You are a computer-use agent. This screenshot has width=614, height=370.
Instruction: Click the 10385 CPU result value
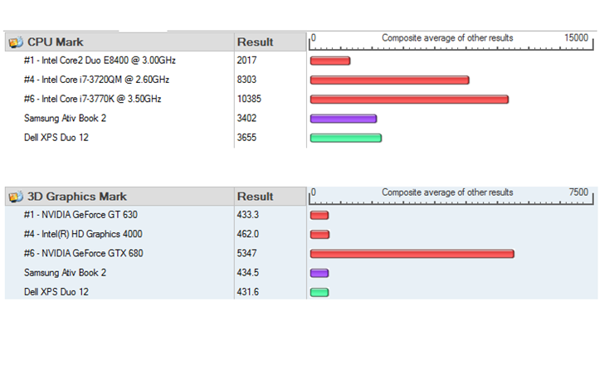point(249,99)
